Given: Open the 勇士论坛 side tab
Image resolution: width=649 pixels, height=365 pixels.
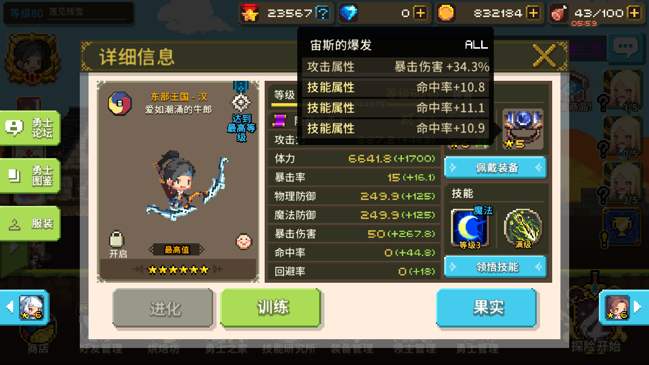Looking at the screenshot, I should 30,128.
